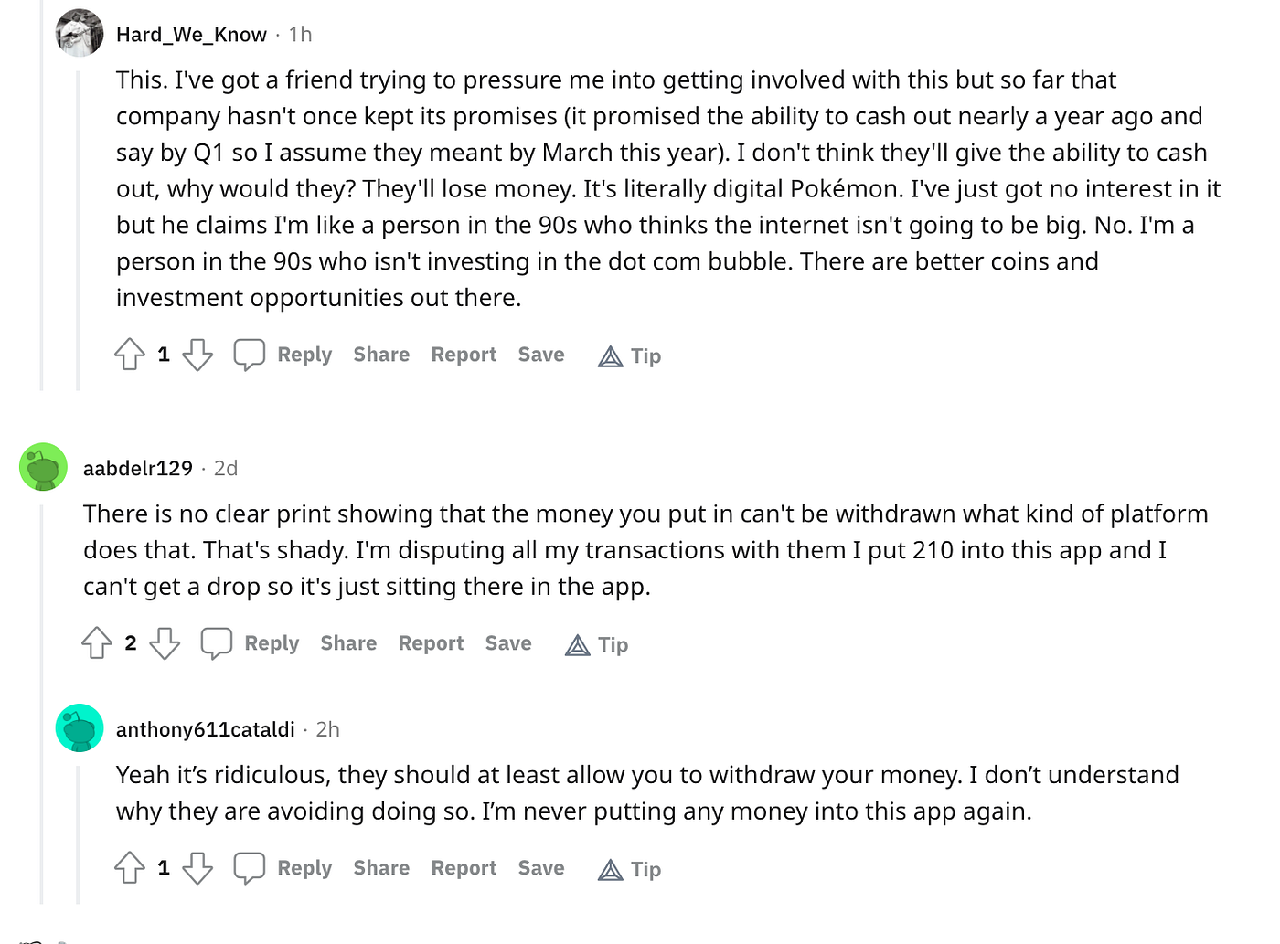1280x944 pixels.
Task: Open anthony611cataldi's teal avatar
Action: [x=80, y=728]
